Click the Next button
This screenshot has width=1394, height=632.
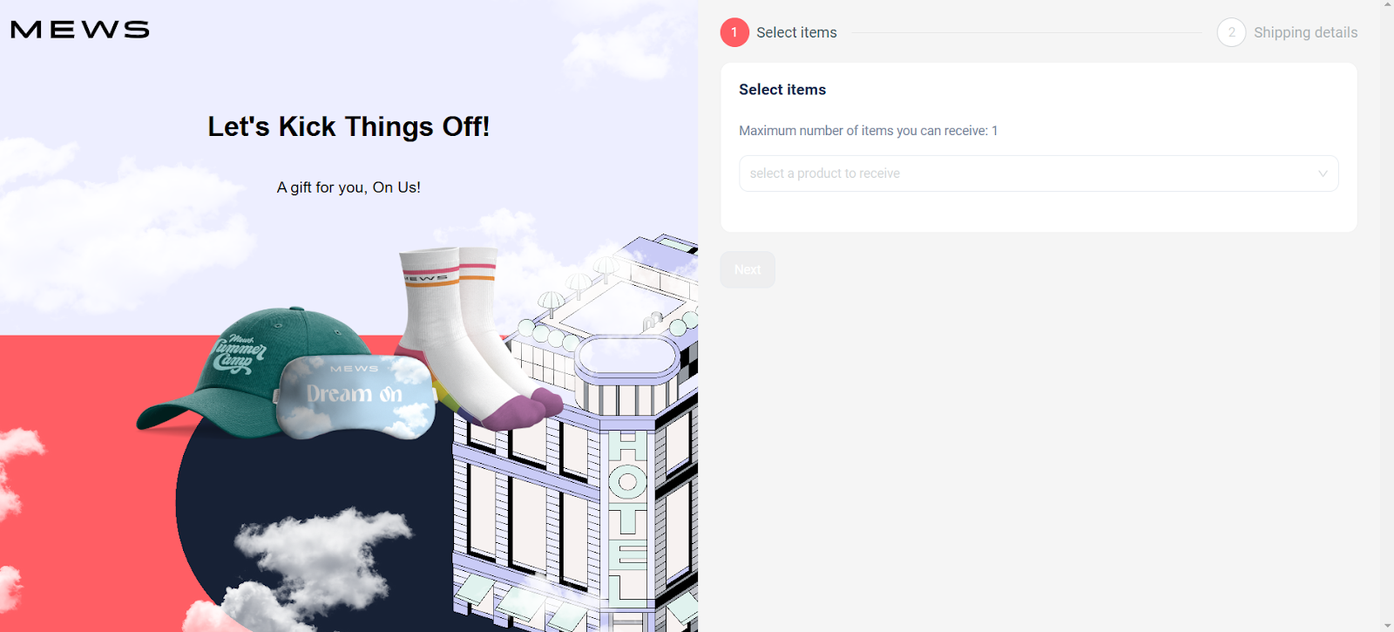click(748, 269)
